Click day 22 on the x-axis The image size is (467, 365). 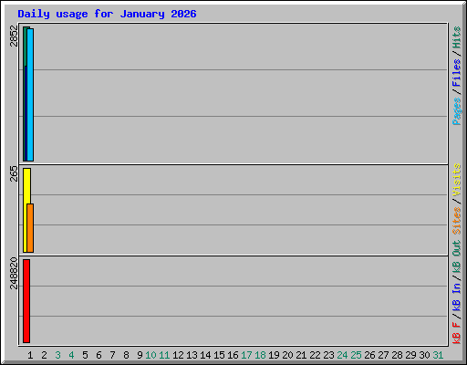coord(315,355)
